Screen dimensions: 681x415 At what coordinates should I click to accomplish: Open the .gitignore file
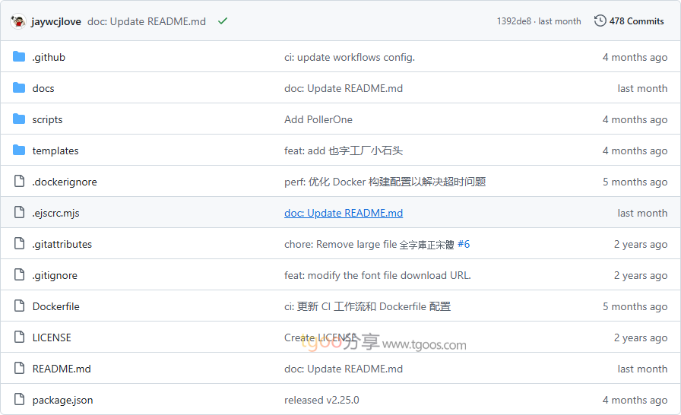(x=55, y=275)
